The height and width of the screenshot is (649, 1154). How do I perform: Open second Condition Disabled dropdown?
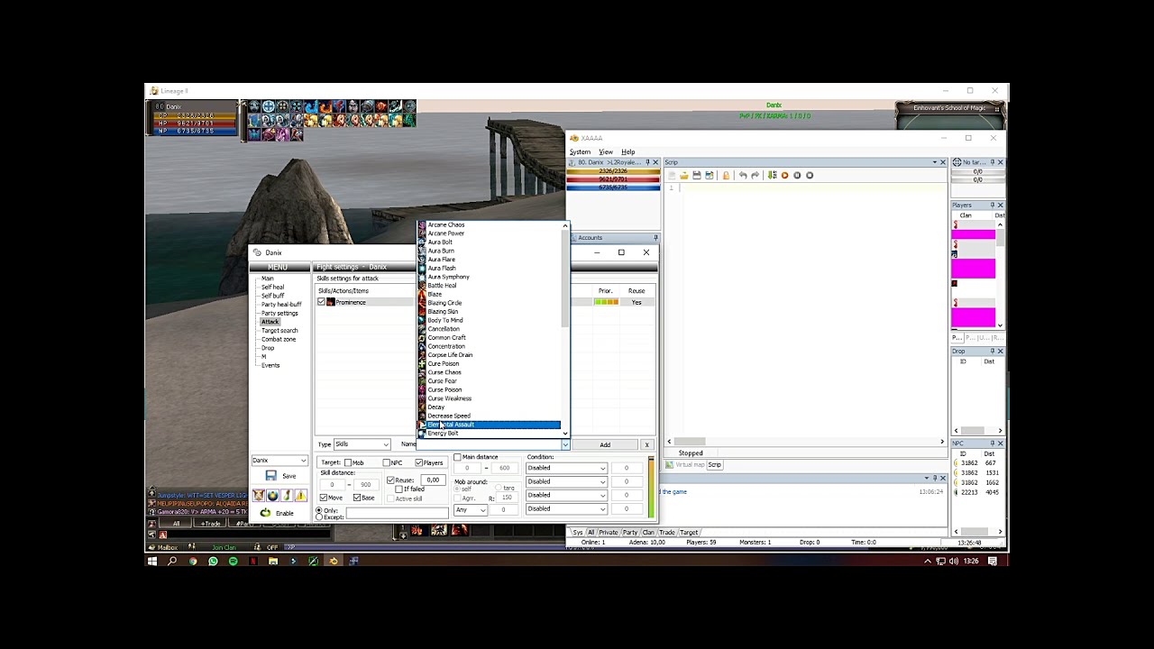[x=566, y=481]
